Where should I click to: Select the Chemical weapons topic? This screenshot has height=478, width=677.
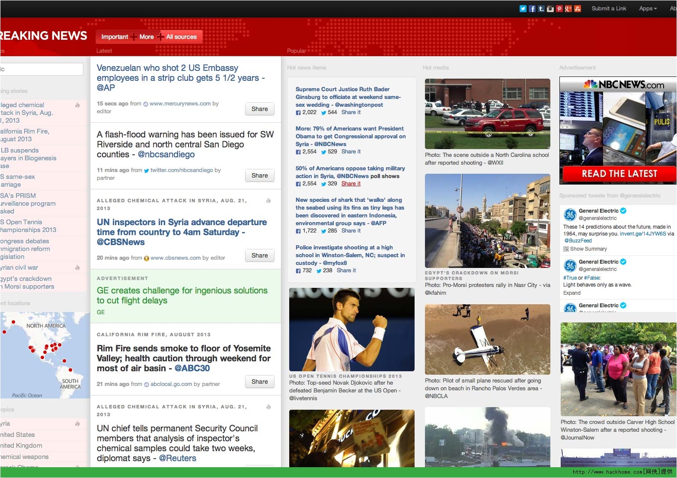(24, 457)
